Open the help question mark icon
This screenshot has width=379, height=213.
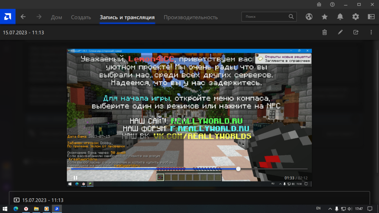[332, 5]
